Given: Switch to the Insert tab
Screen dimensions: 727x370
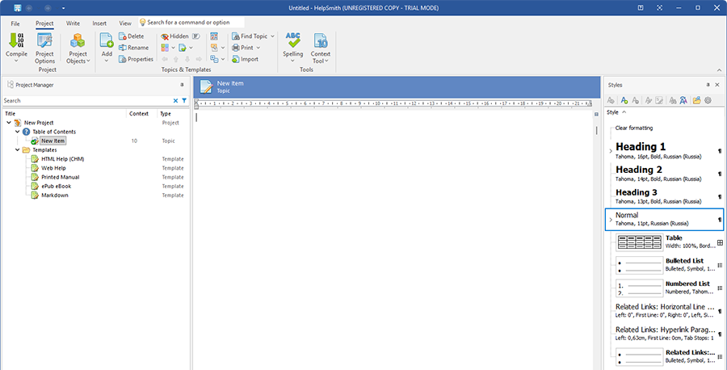Looking at the screenshot, I should tap(99, 23).
